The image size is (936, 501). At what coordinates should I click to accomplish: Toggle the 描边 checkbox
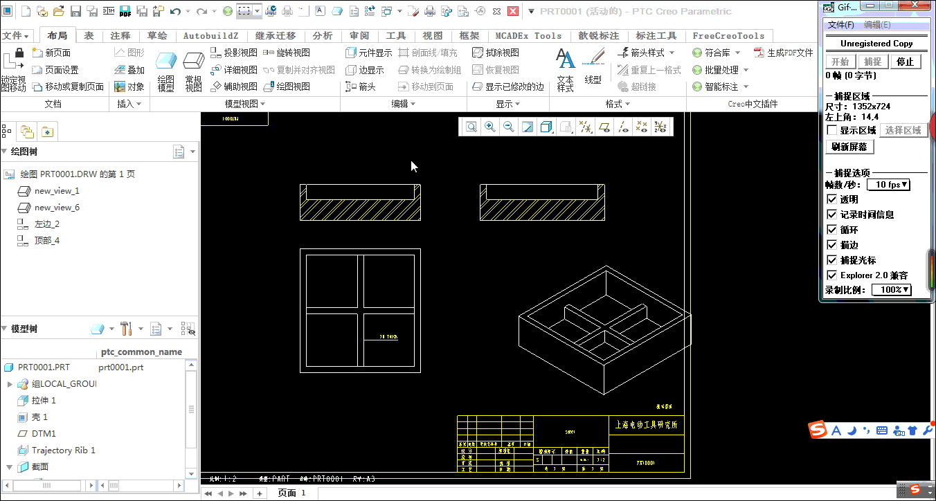pos(832,245)
